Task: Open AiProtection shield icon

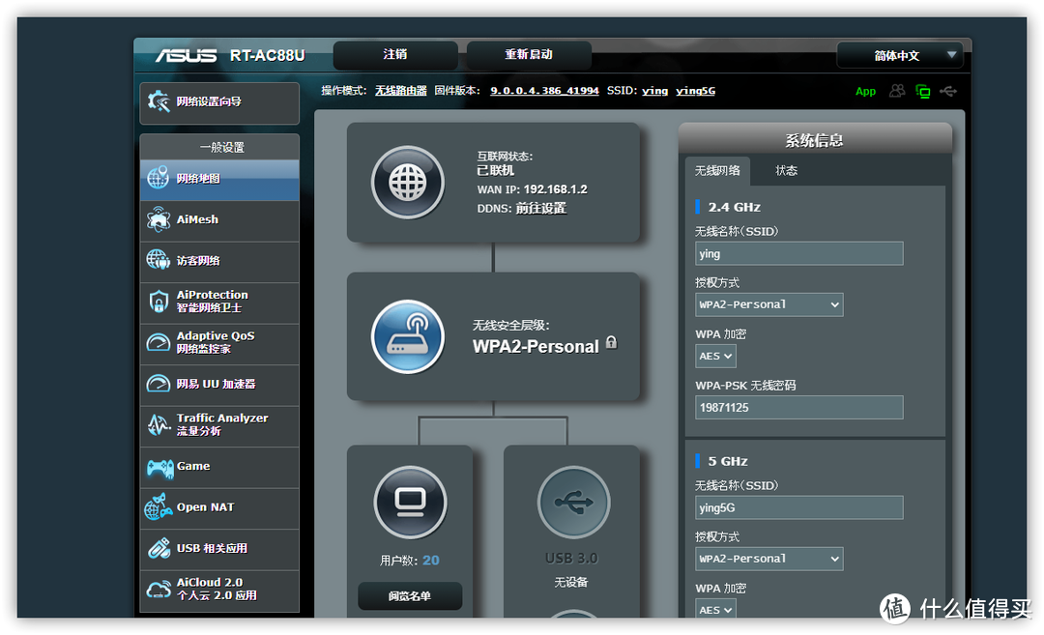Action: pyautogui.click(x=158, y=301)
